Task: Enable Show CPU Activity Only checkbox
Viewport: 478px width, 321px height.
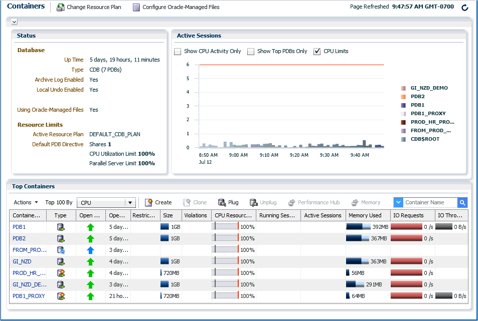Action: (178, 52)
